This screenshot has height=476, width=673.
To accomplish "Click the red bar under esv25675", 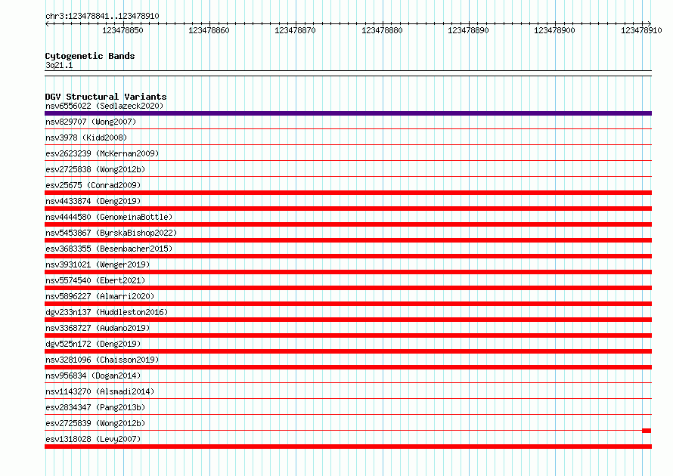I will pos(348,193).
